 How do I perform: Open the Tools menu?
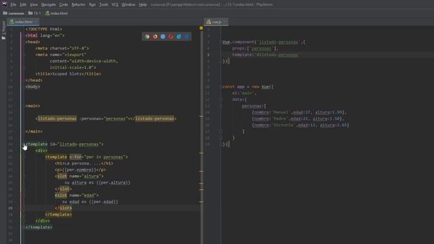point(104,5)
